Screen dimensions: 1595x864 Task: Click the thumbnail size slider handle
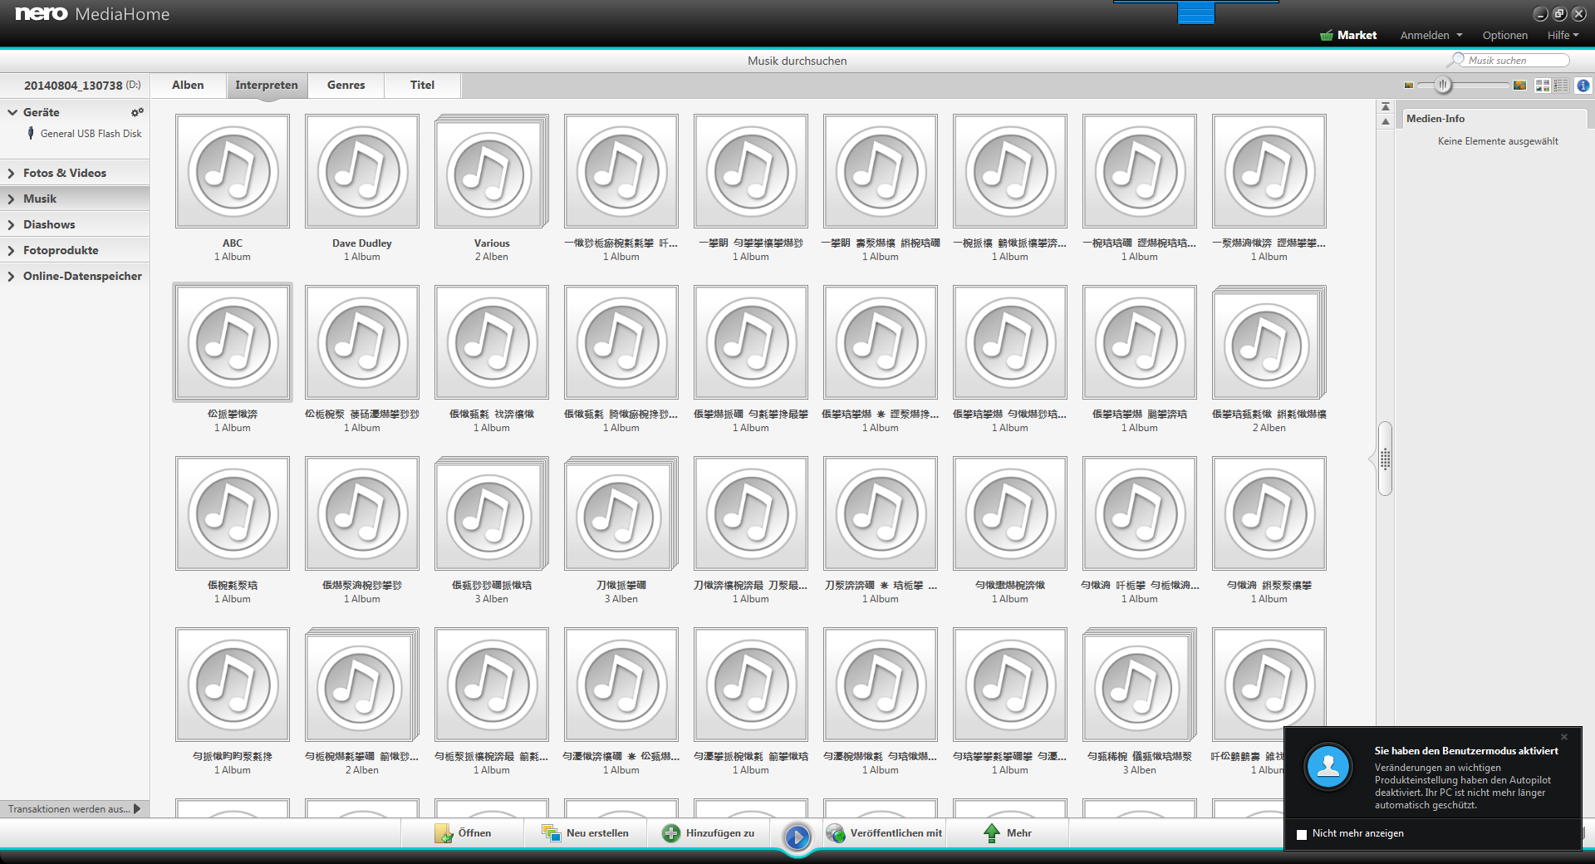1443,85
